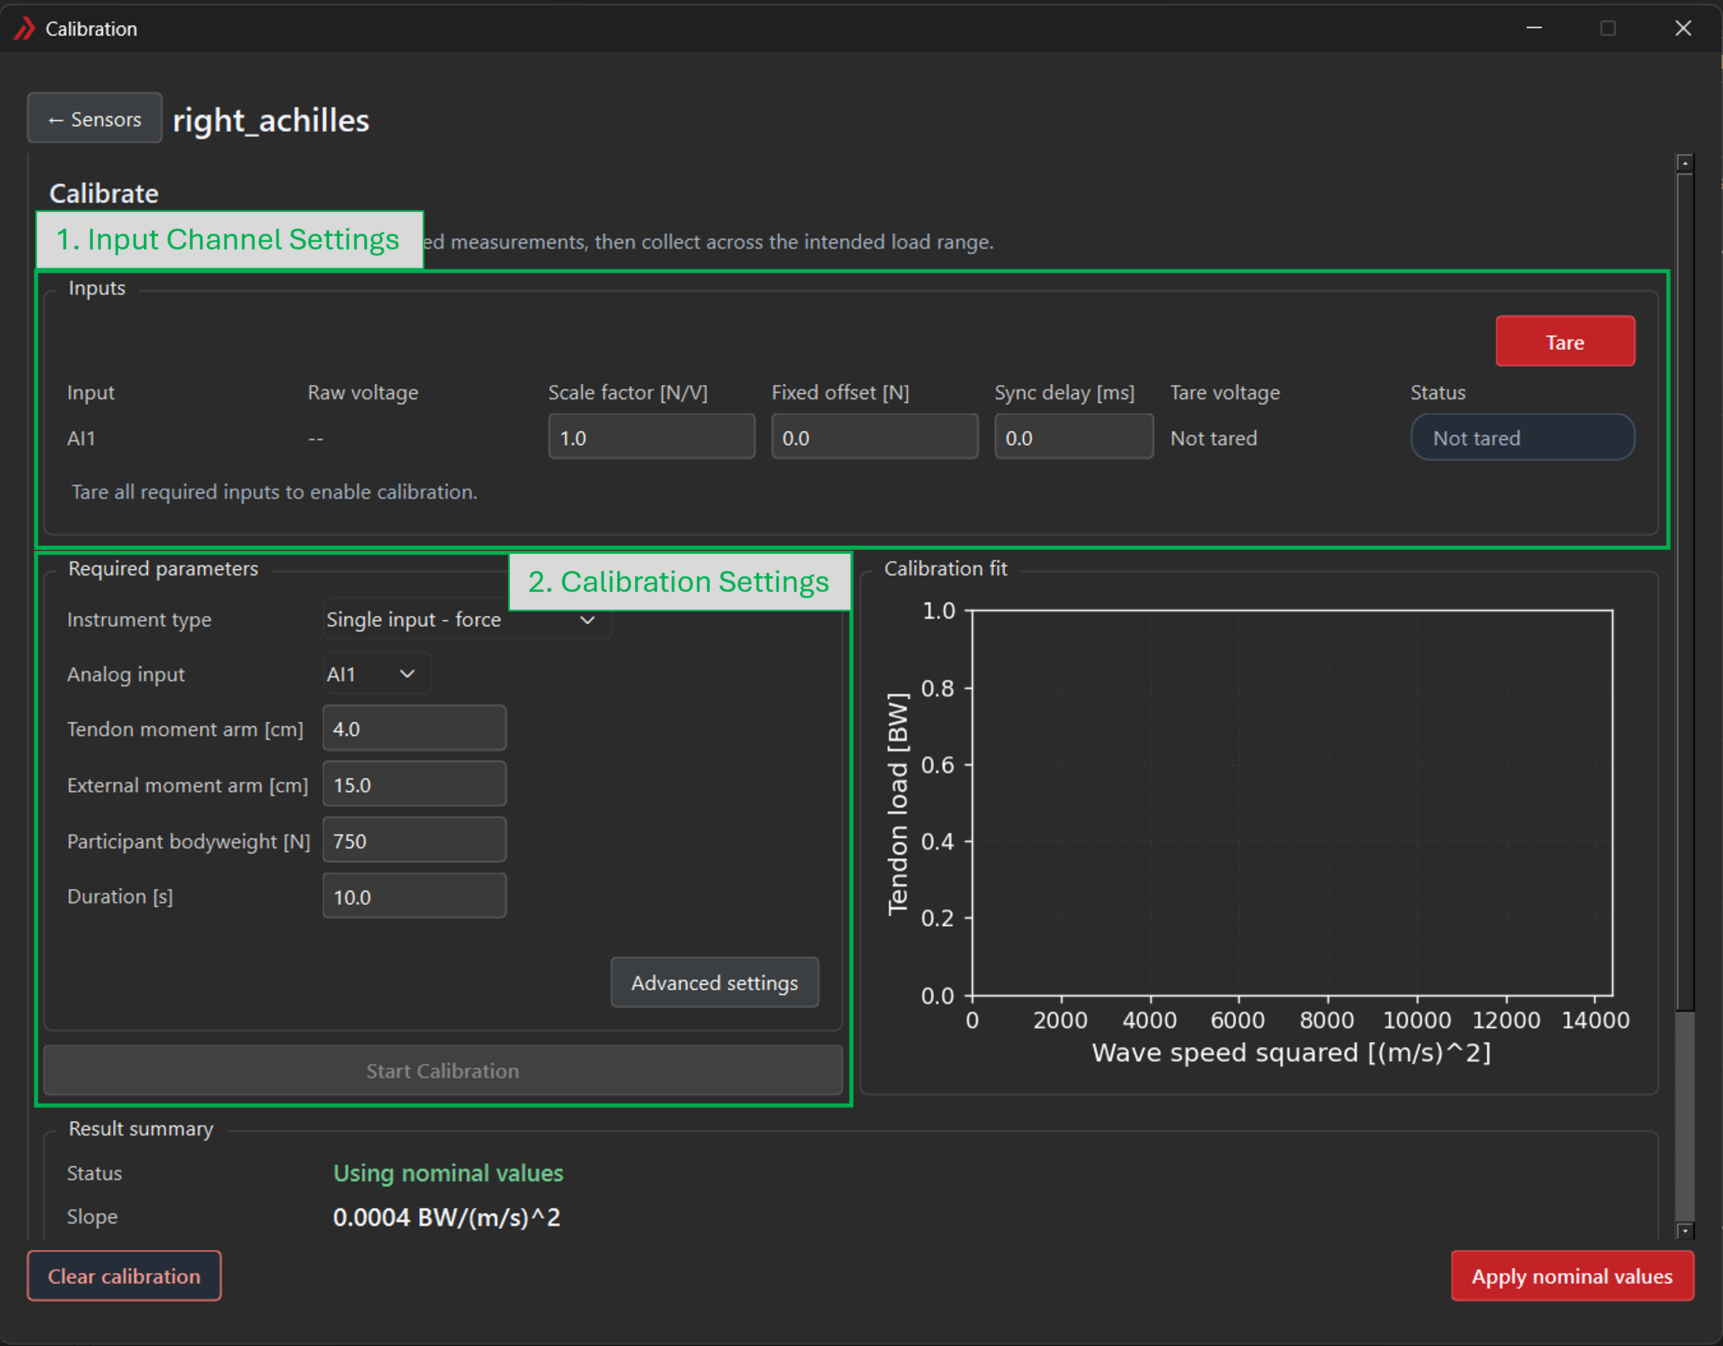Click Clear calibration button
The image size is (1723, 1346).
point(124,1276)
